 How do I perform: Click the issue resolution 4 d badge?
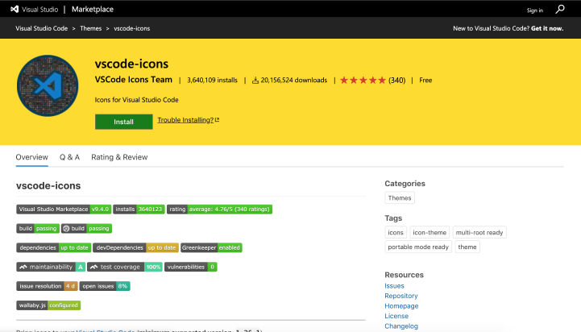coord(47,286)
